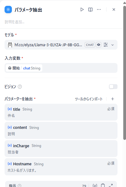Click the 説明を追加 description field
This screenshot has width=126, height=187.
(x=15, y=22)
